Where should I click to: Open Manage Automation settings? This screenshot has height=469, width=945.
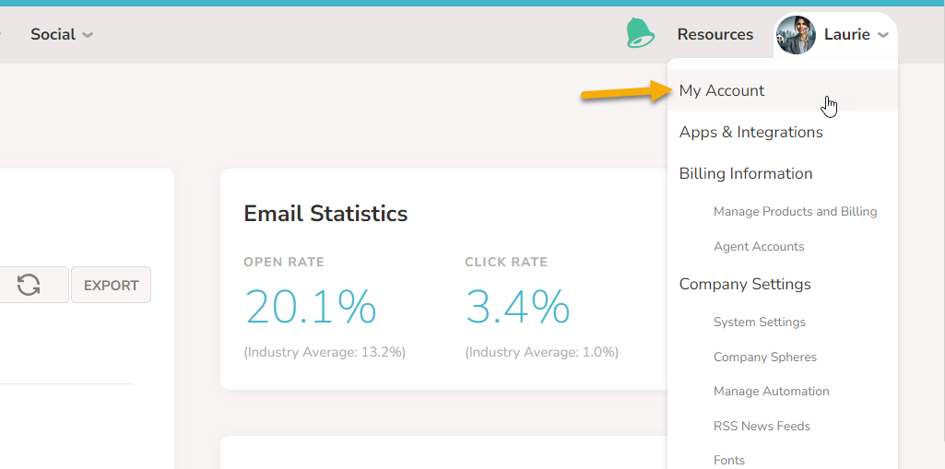[x=771, y=391]
